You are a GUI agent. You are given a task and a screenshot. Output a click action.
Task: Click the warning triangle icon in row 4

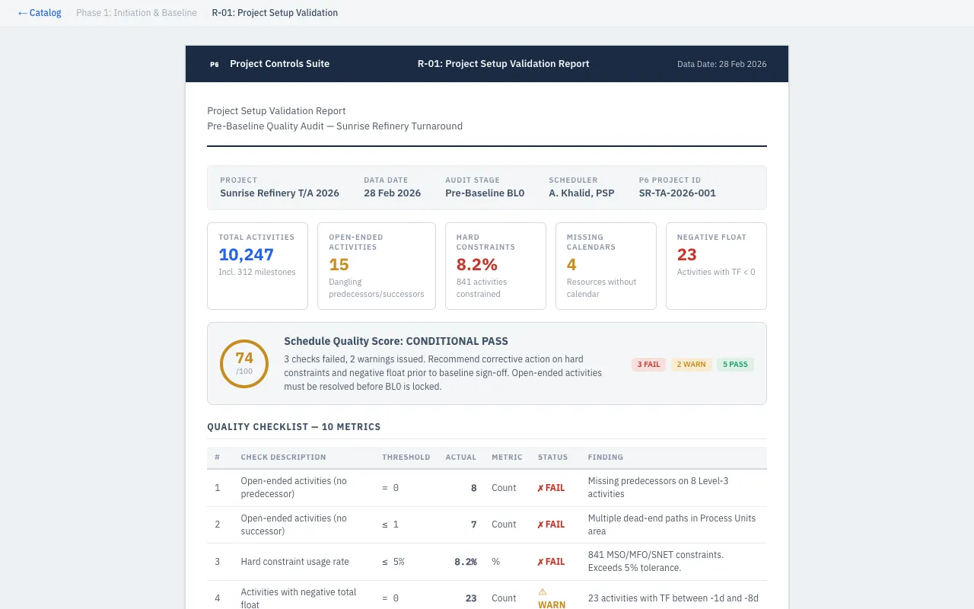pos(543,591)
